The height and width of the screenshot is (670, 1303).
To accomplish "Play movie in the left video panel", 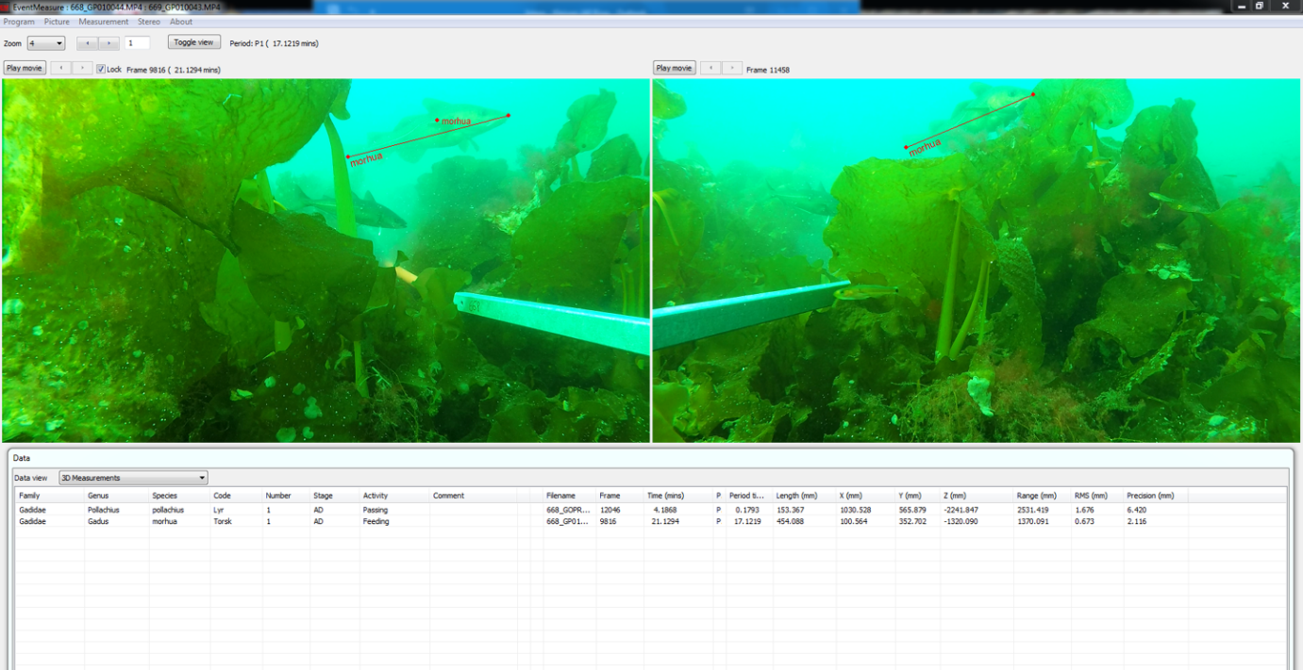I will tap(25, 68).
